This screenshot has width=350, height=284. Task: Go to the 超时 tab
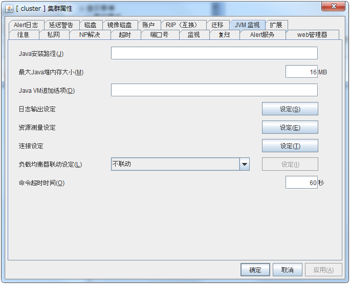pyautogui.click(x=125, y=35)
